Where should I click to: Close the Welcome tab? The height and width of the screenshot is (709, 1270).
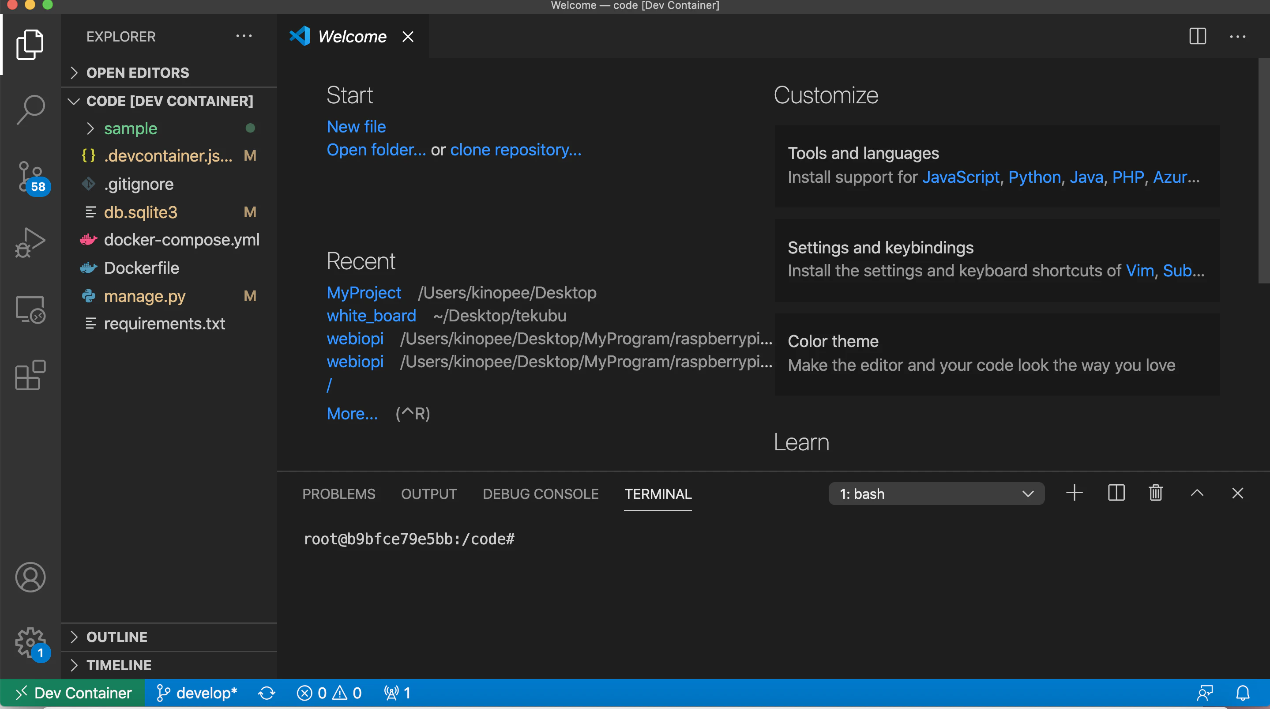408,37
